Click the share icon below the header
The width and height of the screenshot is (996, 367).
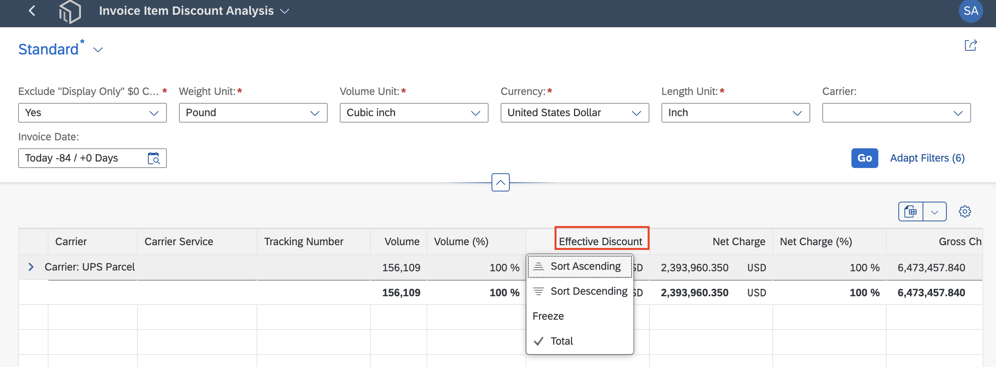click(x=971, y=45)
